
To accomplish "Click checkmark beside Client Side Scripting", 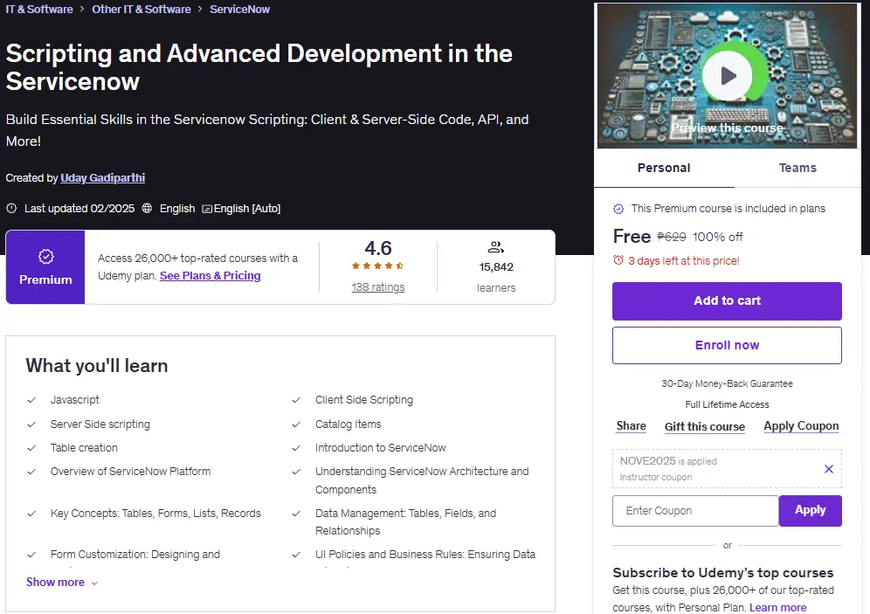I will point(296,400).
